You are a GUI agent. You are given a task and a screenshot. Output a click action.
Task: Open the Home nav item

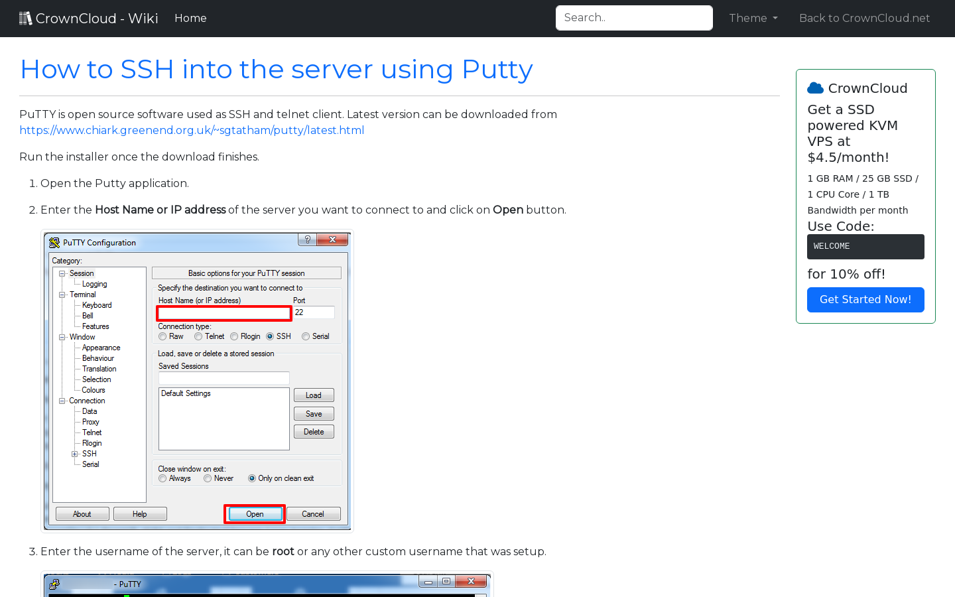pos(190,18)
